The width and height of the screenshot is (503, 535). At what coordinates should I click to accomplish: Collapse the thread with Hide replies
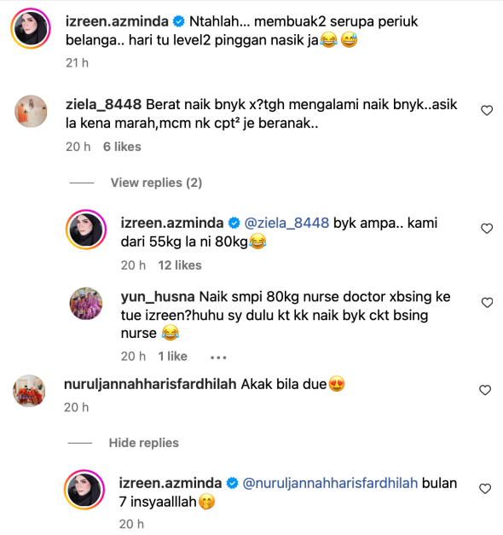tap(143, 443)
